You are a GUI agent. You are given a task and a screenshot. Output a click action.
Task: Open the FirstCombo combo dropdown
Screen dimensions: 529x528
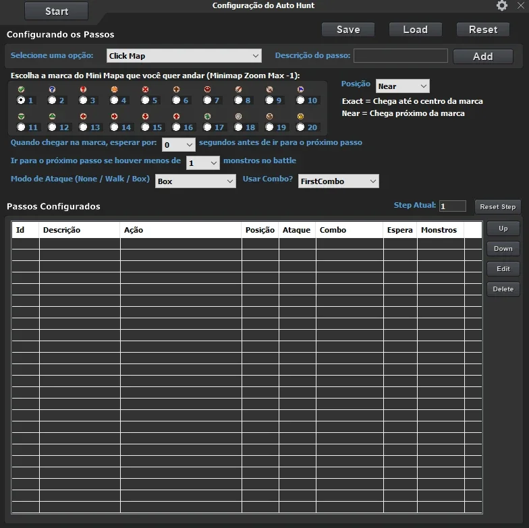[339, 181]
